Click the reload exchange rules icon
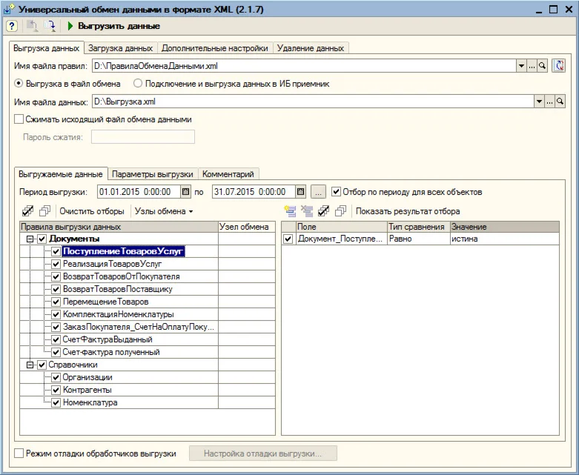579x475 pixels. click(560, 66)
